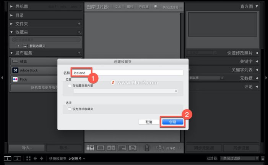
Task: Hide the left panel group arrow
Action: (x=2, y=78)
